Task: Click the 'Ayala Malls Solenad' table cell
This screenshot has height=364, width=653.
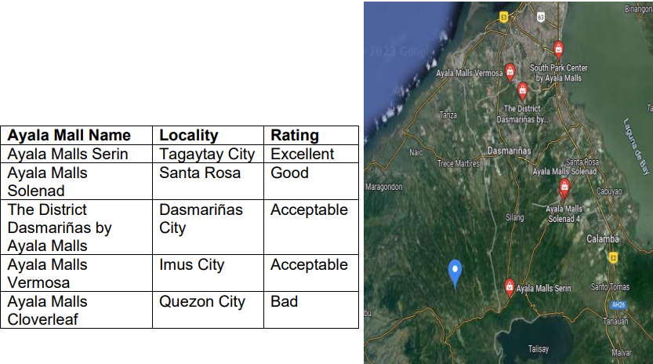Action: tap(77, 181)
